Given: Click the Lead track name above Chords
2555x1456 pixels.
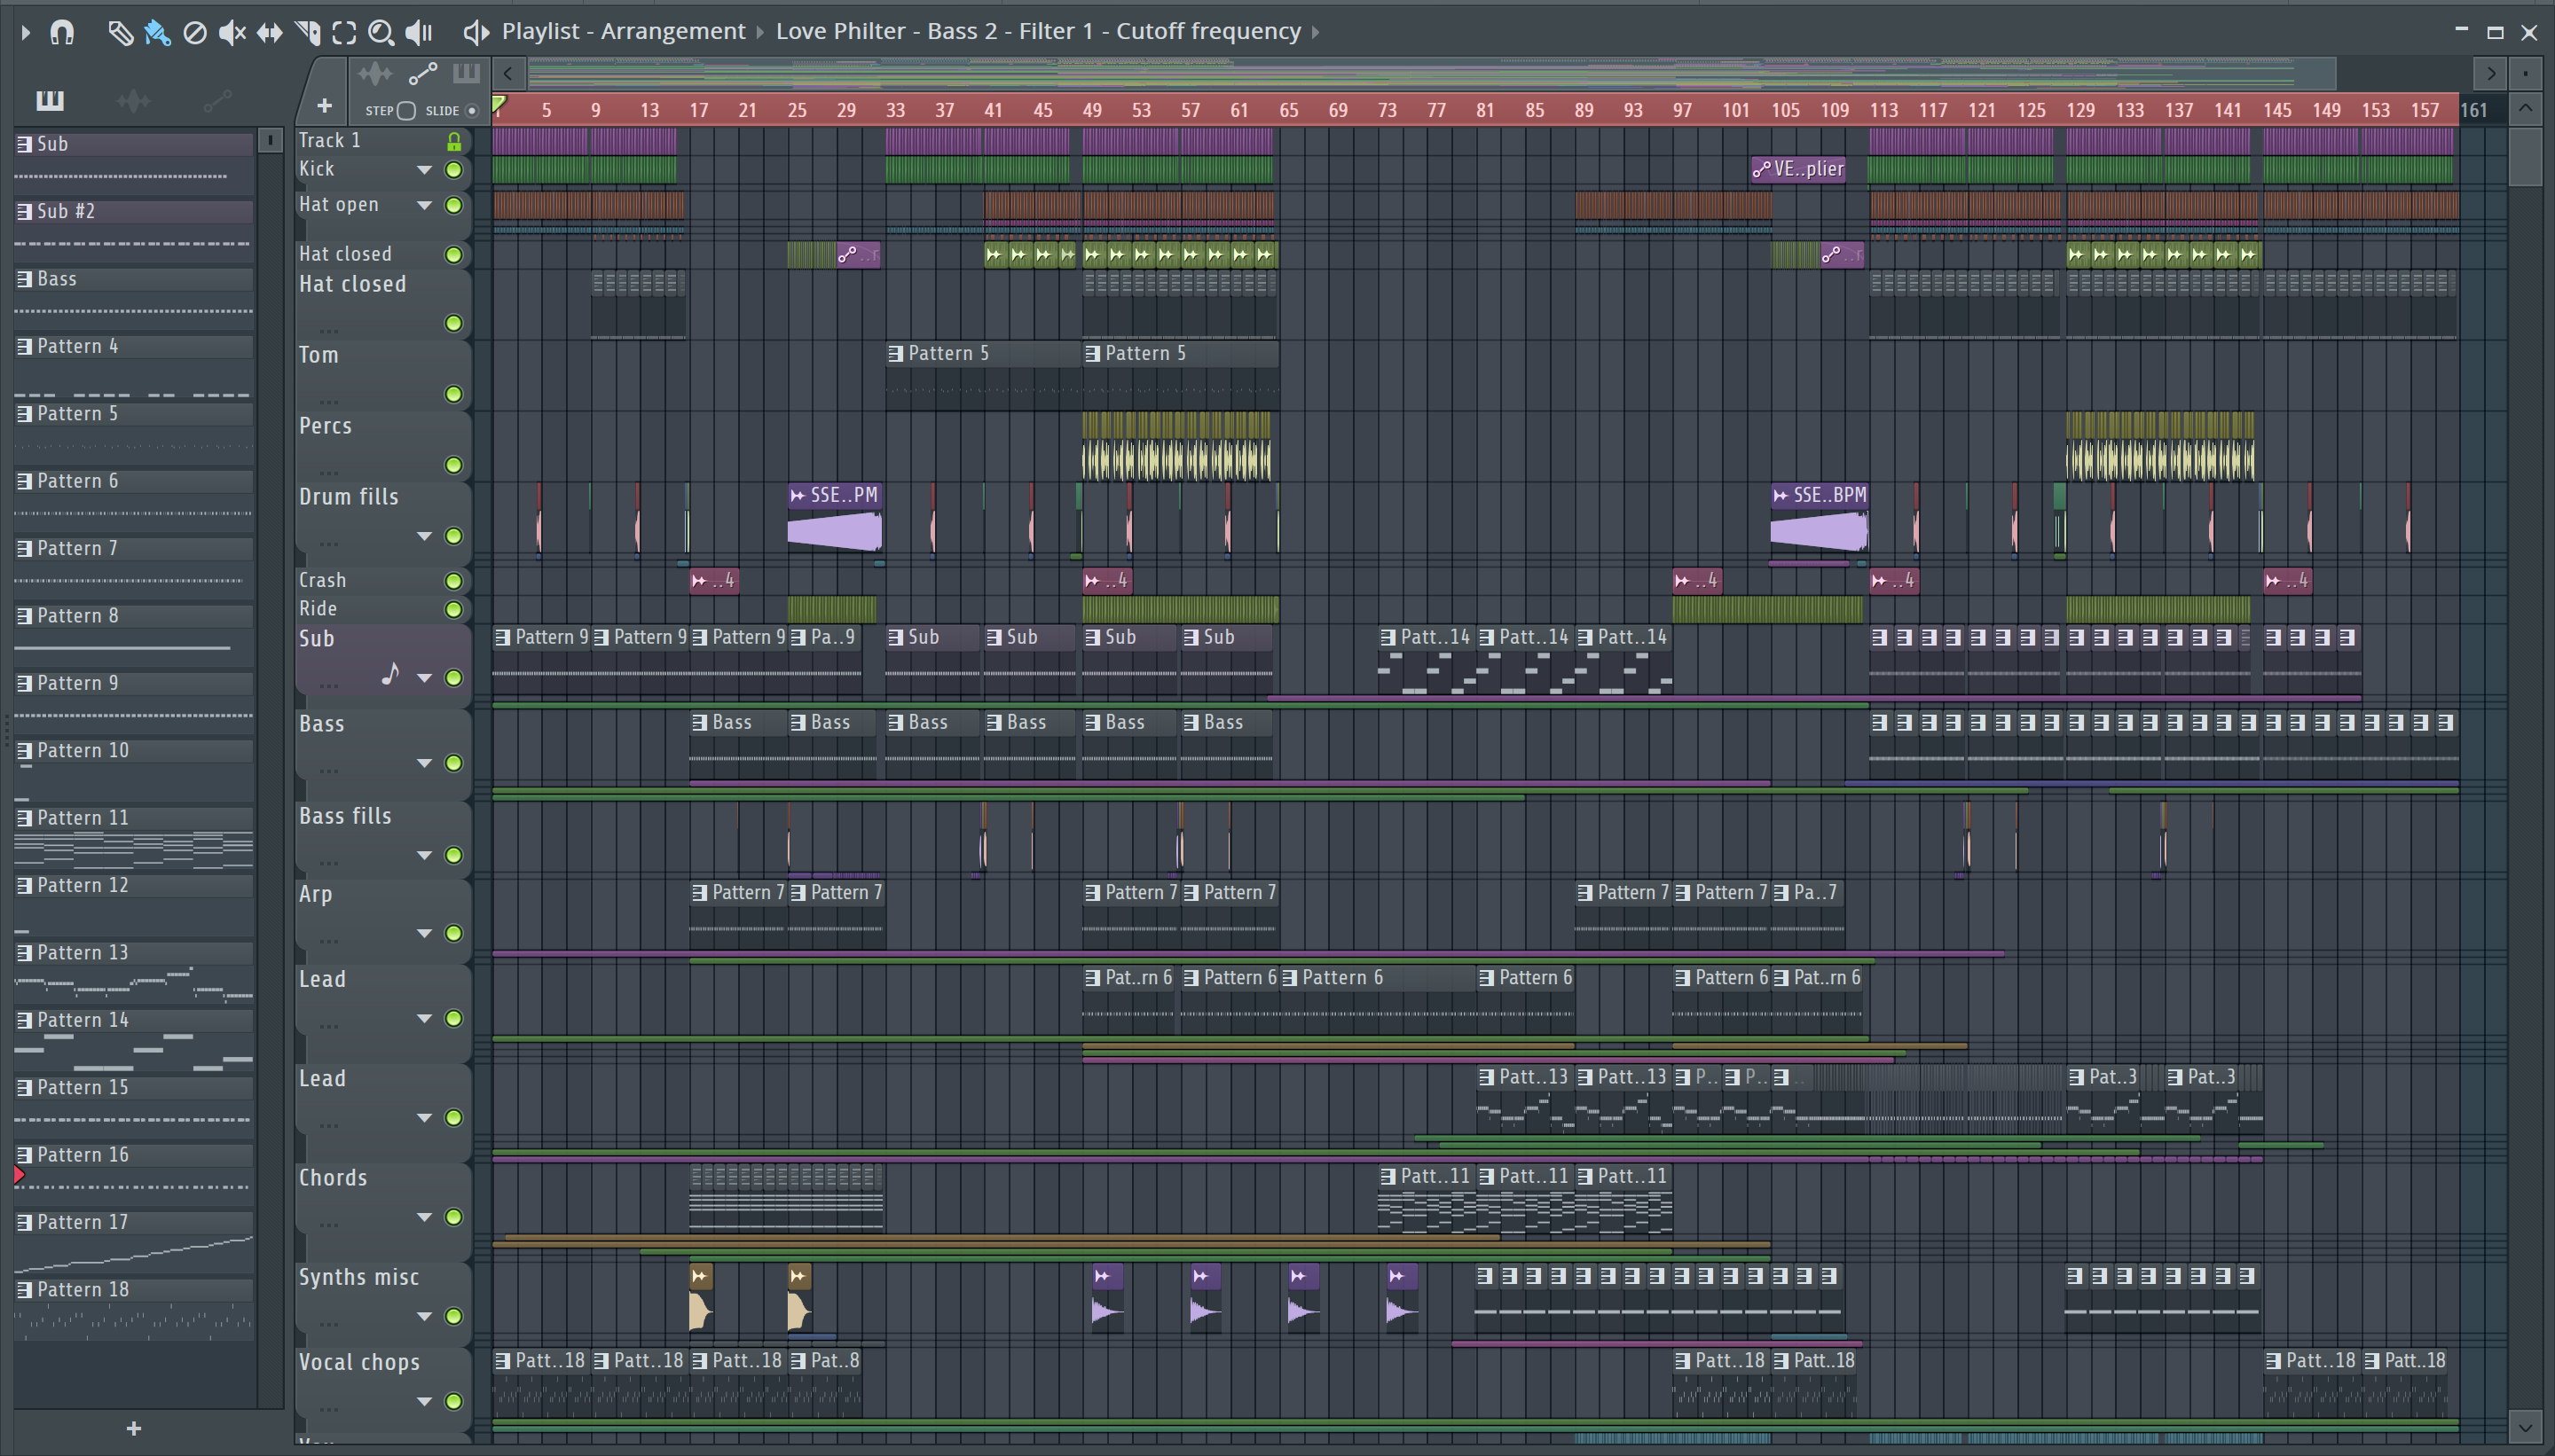Looking at the screenshot, I should [322, 1078].
